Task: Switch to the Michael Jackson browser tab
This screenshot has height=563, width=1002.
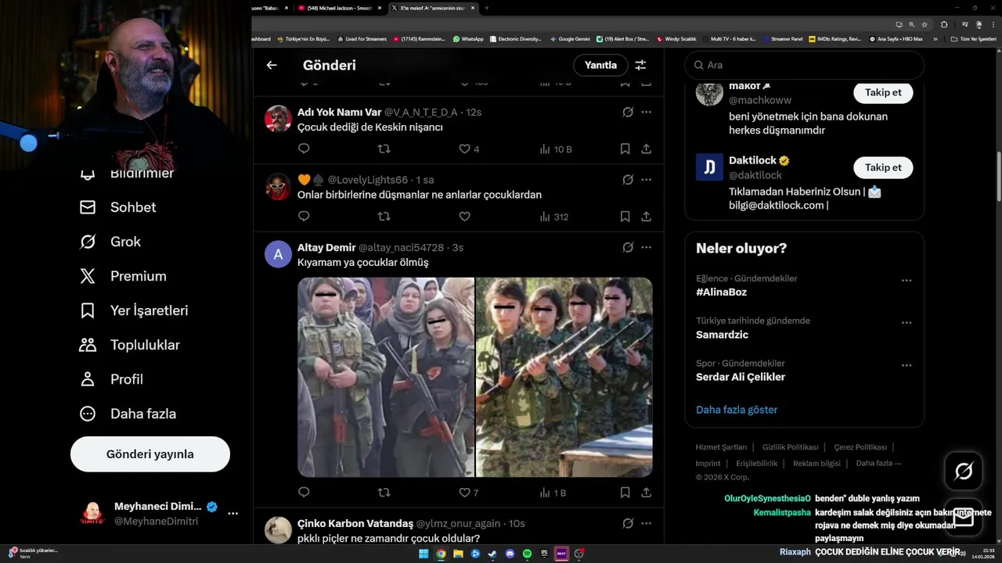Action: point(341,8)
